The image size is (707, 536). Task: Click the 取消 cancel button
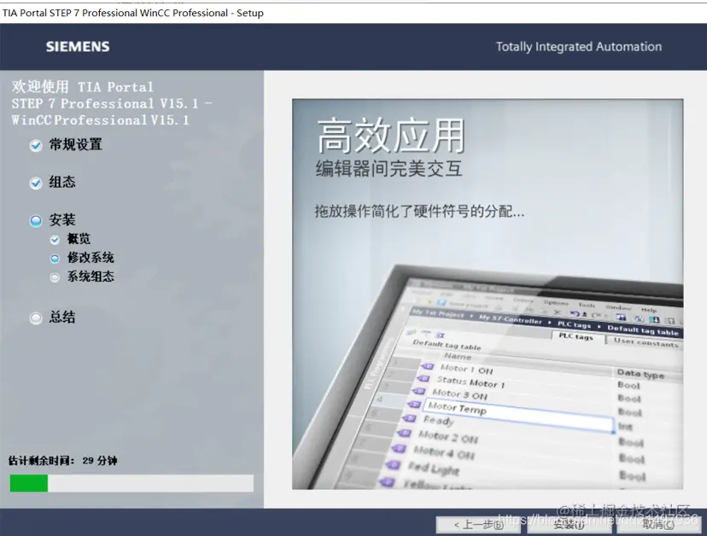658,525
